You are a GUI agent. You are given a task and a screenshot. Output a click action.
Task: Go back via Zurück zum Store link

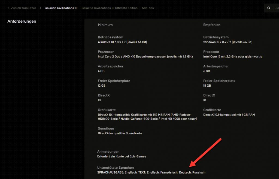tap(23, 8)
